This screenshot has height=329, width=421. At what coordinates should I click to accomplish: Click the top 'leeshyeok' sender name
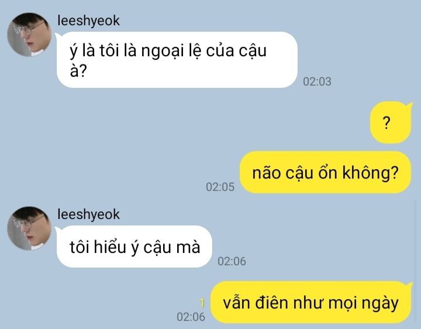tap(89, 20)
